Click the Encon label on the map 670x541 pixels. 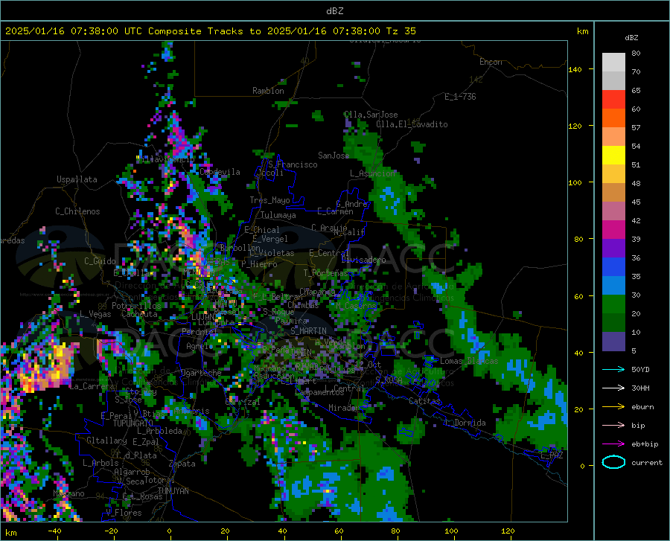tap(491, 62)
